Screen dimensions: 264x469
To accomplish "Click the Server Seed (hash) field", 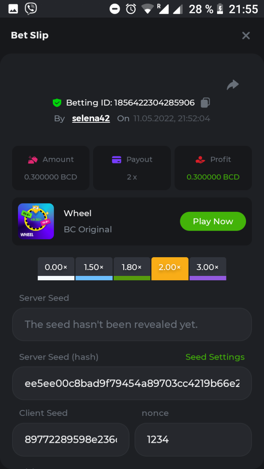I will pyautogui.click(x=132, y=383).
